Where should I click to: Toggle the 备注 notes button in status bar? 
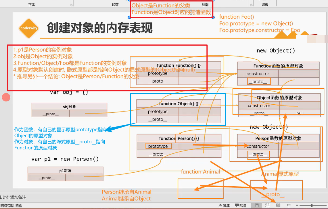pyautogui.click(x=224, y=206)
